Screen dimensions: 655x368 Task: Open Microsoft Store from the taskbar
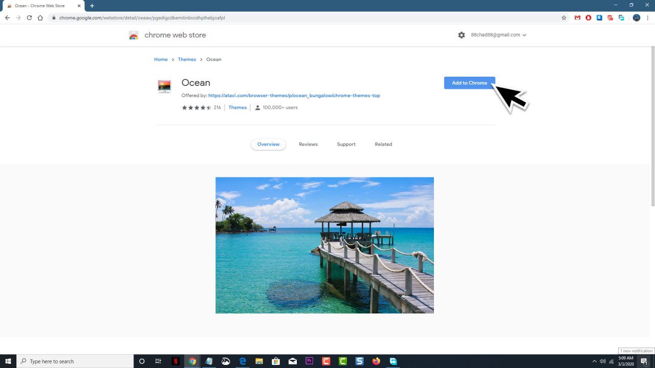[276, 361]
